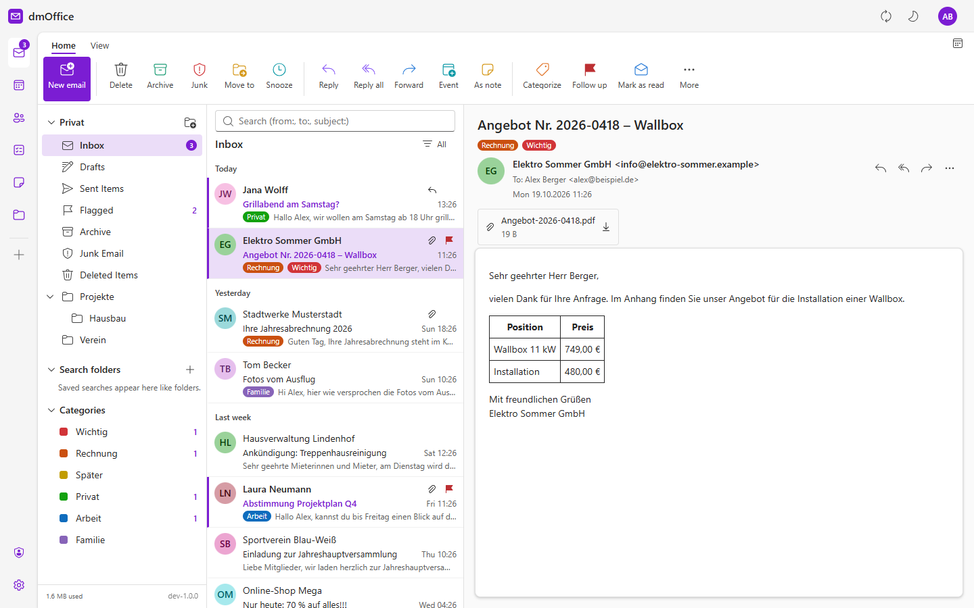Open more actions in reading pane header
Viewport: 974px width, 608px height.
point(950,168)
